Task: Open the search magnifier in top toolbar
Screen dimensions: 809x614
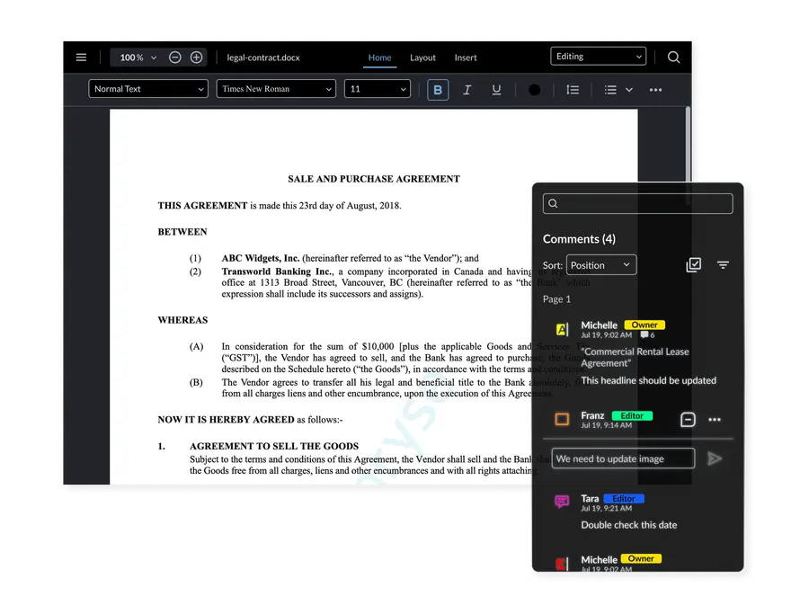Action: [x=673, y=58]
